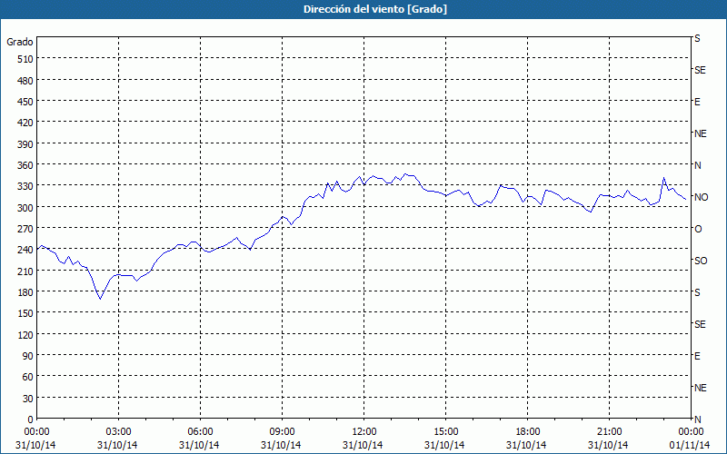Select the 30 degree axis label

coord(28,399)
